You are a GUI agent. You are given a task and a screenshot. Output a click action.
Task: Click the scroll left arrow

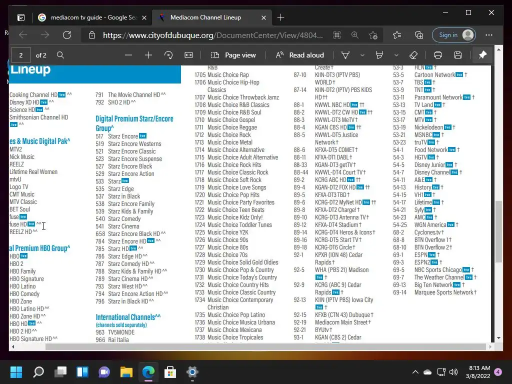coord(13,347)
